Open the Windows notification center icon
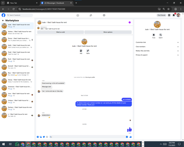 [179, 144]
